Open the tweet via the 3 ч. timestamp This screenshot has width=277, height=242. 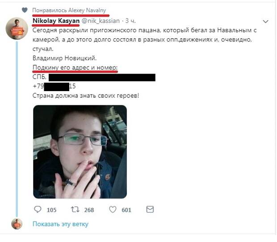coord(130,21)
